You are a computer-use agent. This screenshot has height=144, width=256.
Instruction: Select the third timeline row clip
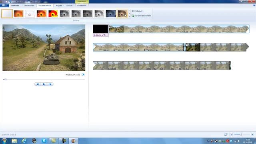[x=162, y=66]
